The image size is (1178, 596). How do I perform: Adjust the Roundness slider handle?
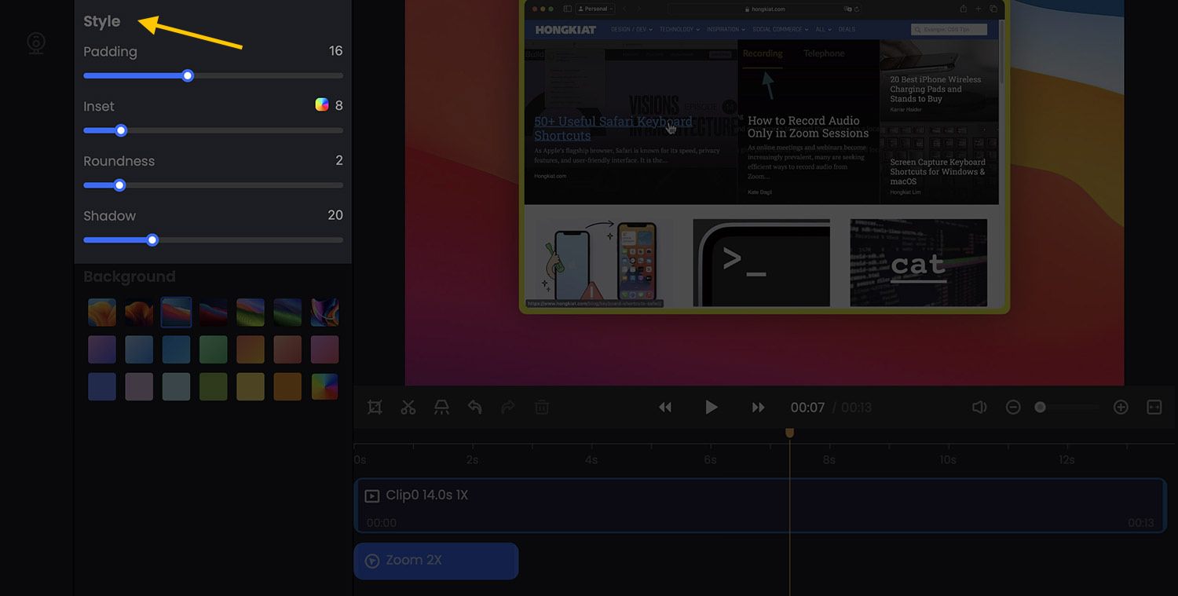pyautogui.click(x=119, y=185)
